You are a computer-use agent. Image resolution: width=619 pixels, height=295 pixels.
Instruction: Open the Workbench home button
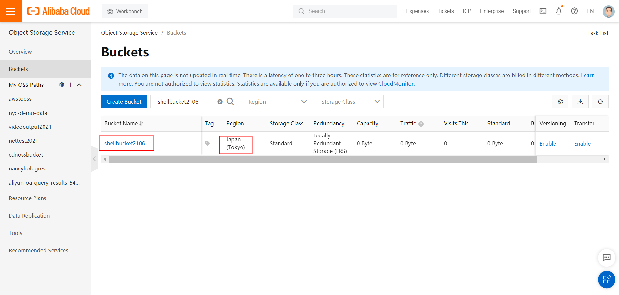pos(125,11)
